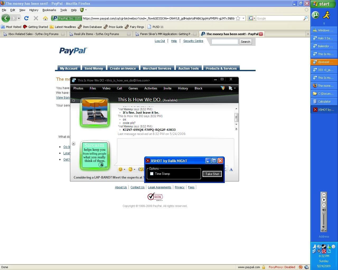338x270 pixels.
Task: Open the Legal Agreements footer link
Action: 159,187
